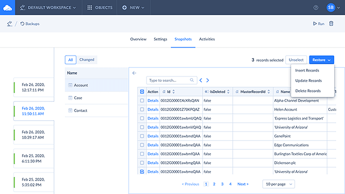Check the row with Id 0012G00001awbmVQAQ

[142, 127]
